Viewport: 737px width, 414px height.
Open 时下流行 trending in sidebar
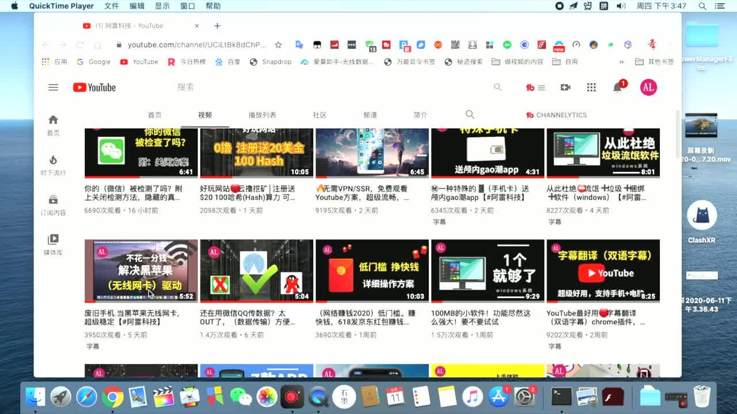[53, 165]
